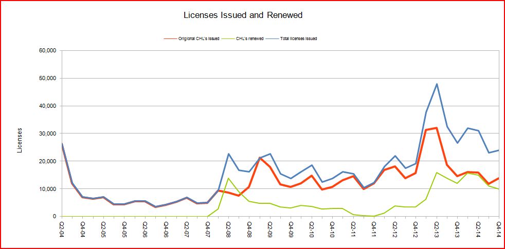Click the 'CHL's renewed' legend label
505x249 pixels.
(249, 39)
